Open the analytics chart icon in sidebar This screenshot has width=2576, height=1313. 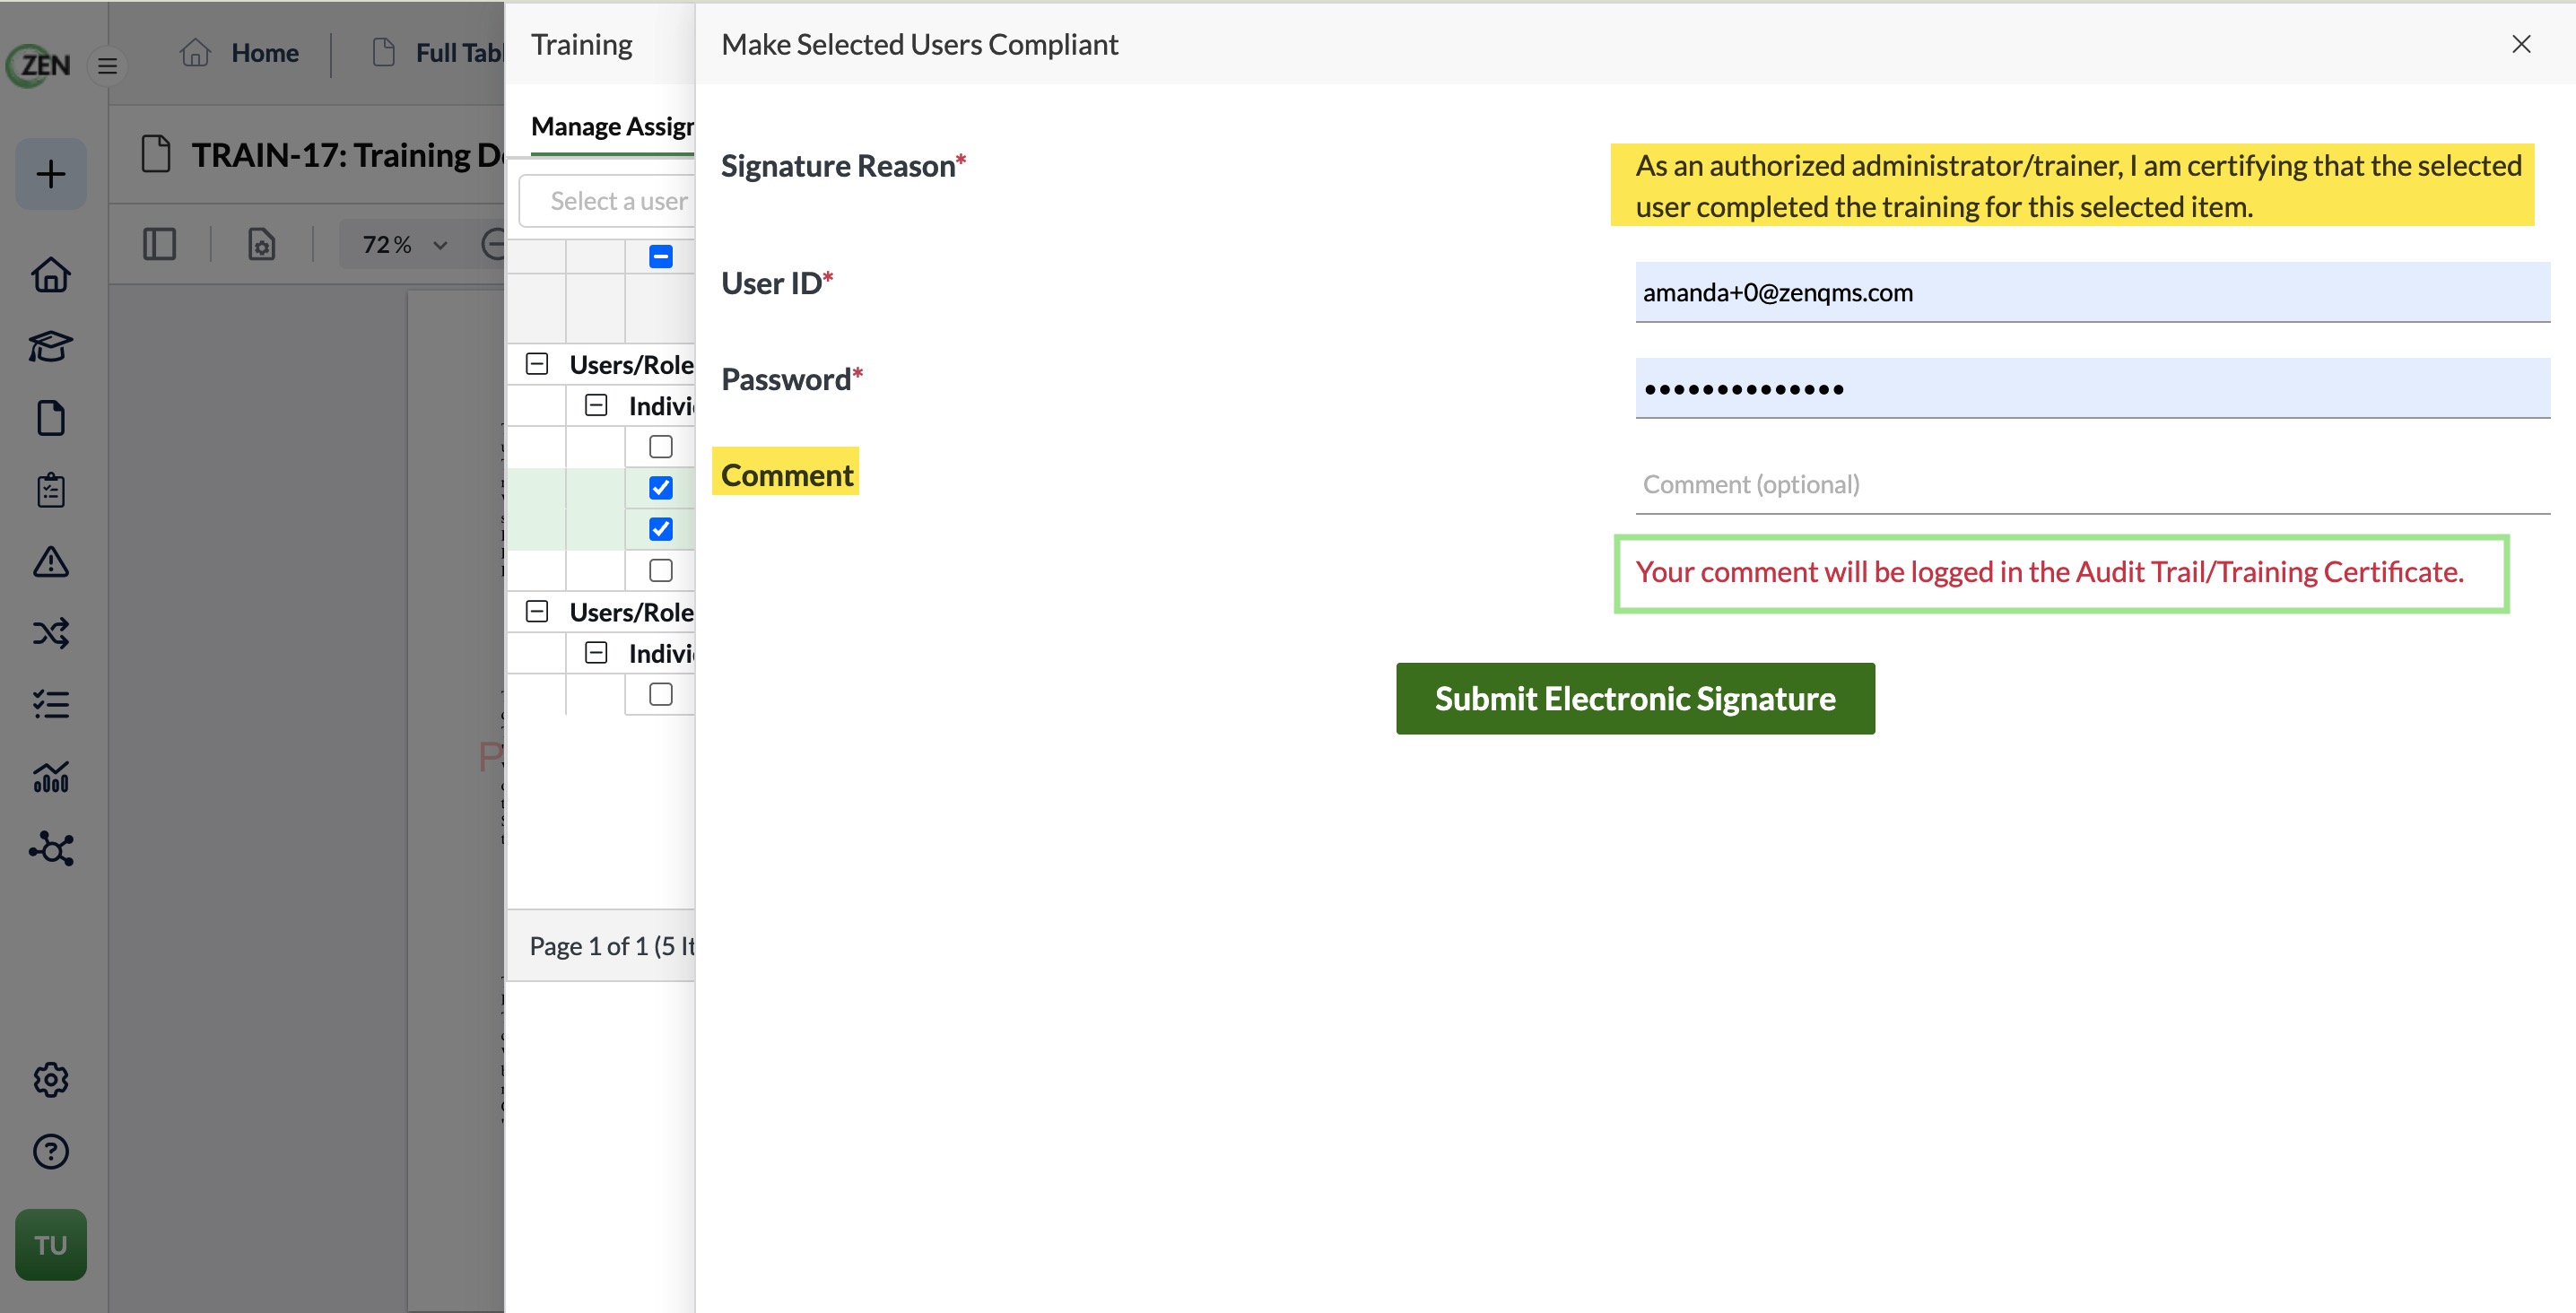click(51, 776)
